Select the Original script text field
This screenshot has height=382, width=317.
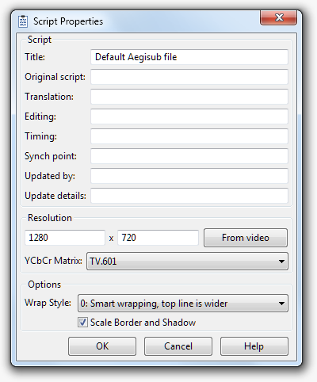click(x=189, y=77)
